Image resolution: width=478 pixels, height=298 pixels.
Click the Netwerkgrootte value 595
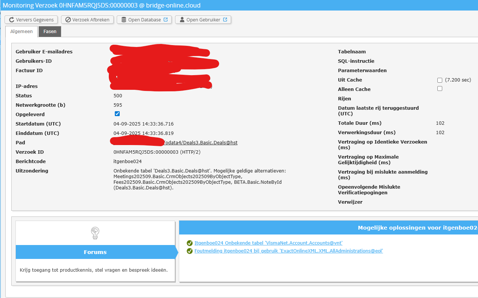(x=118, y=105)
